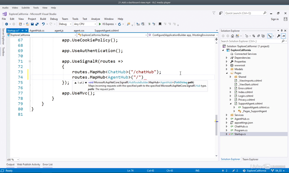Click Collapse All in Solution Explorer

coord(258,36)
